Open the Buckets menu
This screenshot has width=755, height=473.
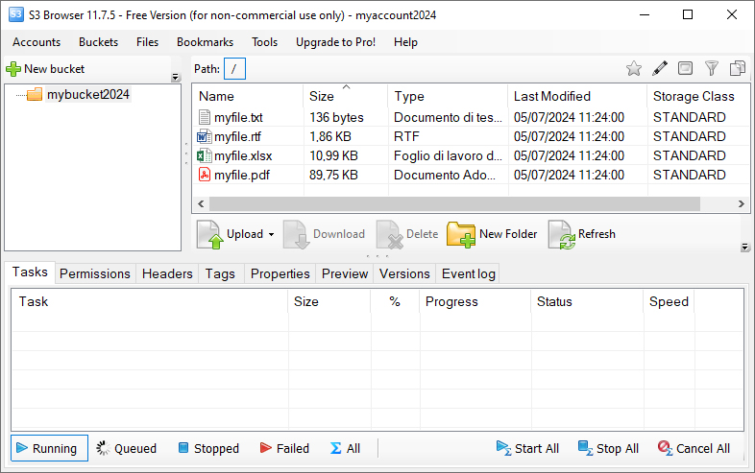tap(99, 42)
